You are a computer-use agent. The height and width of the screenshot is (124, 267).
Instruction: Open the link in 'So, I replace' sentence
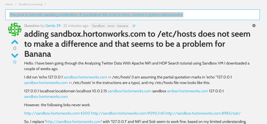pyautogui.click(x=73, y=122)
